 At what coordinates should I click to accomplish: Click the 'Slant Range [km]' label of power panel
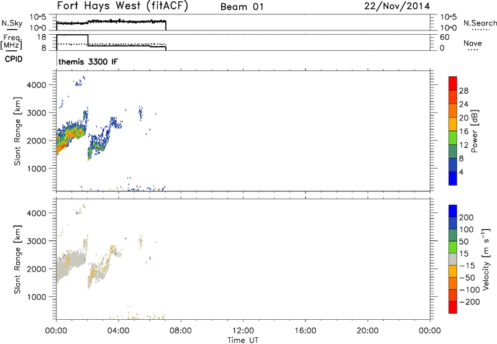(x=17, y=131)
